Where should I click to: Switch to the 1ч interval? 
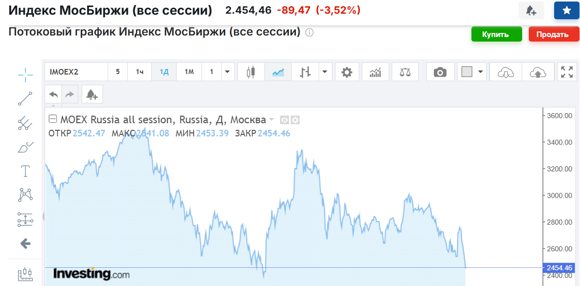point(140,71)
